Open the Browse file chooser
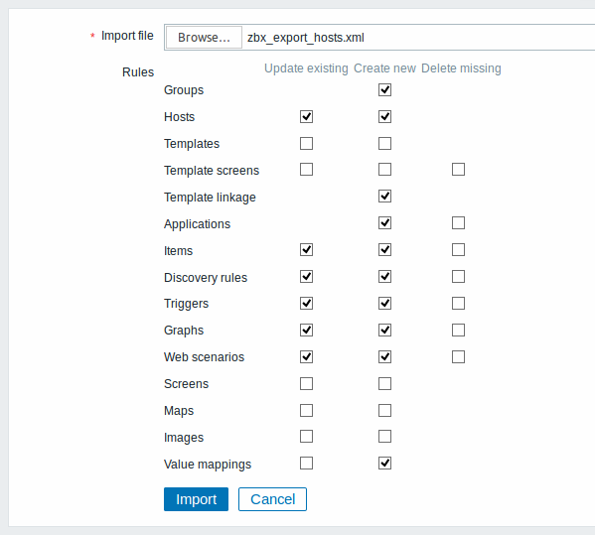The width and height of the screenshot is (595, 535). 204,37
